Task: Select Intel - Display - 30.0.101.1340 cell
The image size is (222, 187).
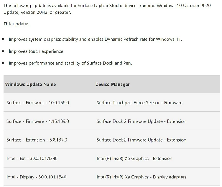Action: 36,177
